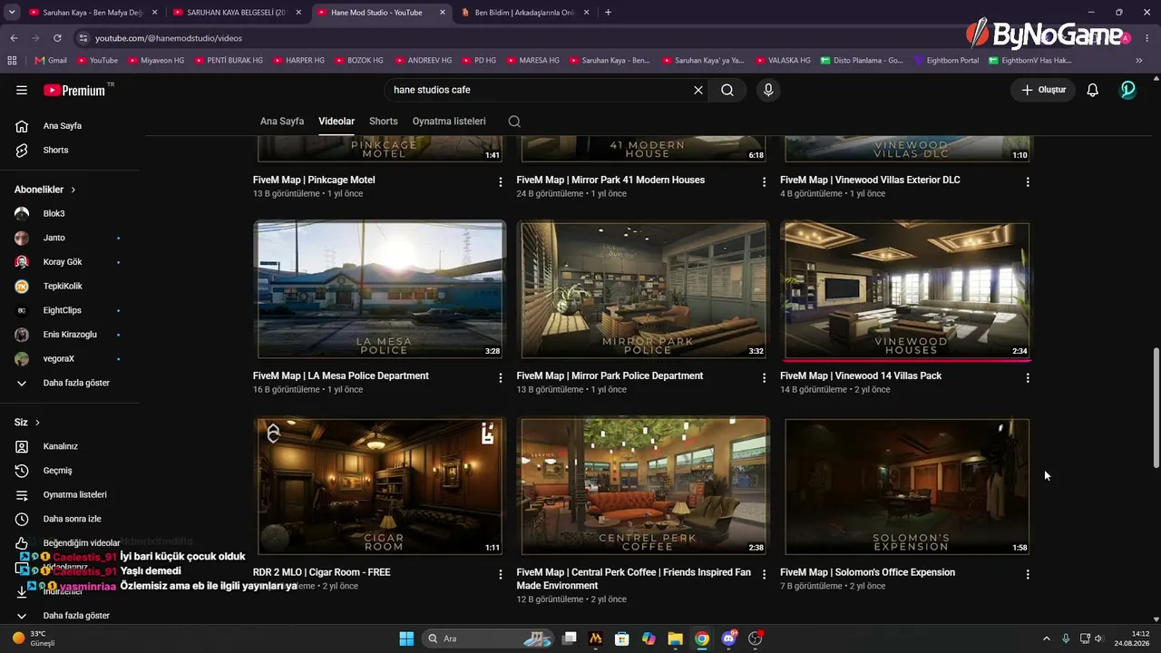Show hidden bookmarks with overflow chevron
The image size is (1161, 653).
[1140, 61]
